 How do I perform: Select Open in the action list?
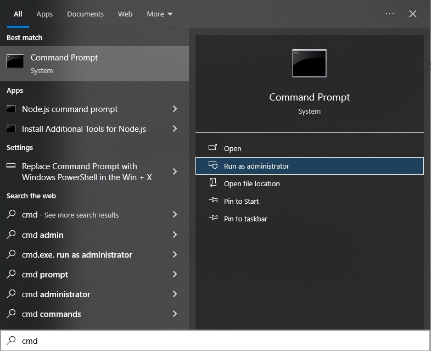coord(310,148)
